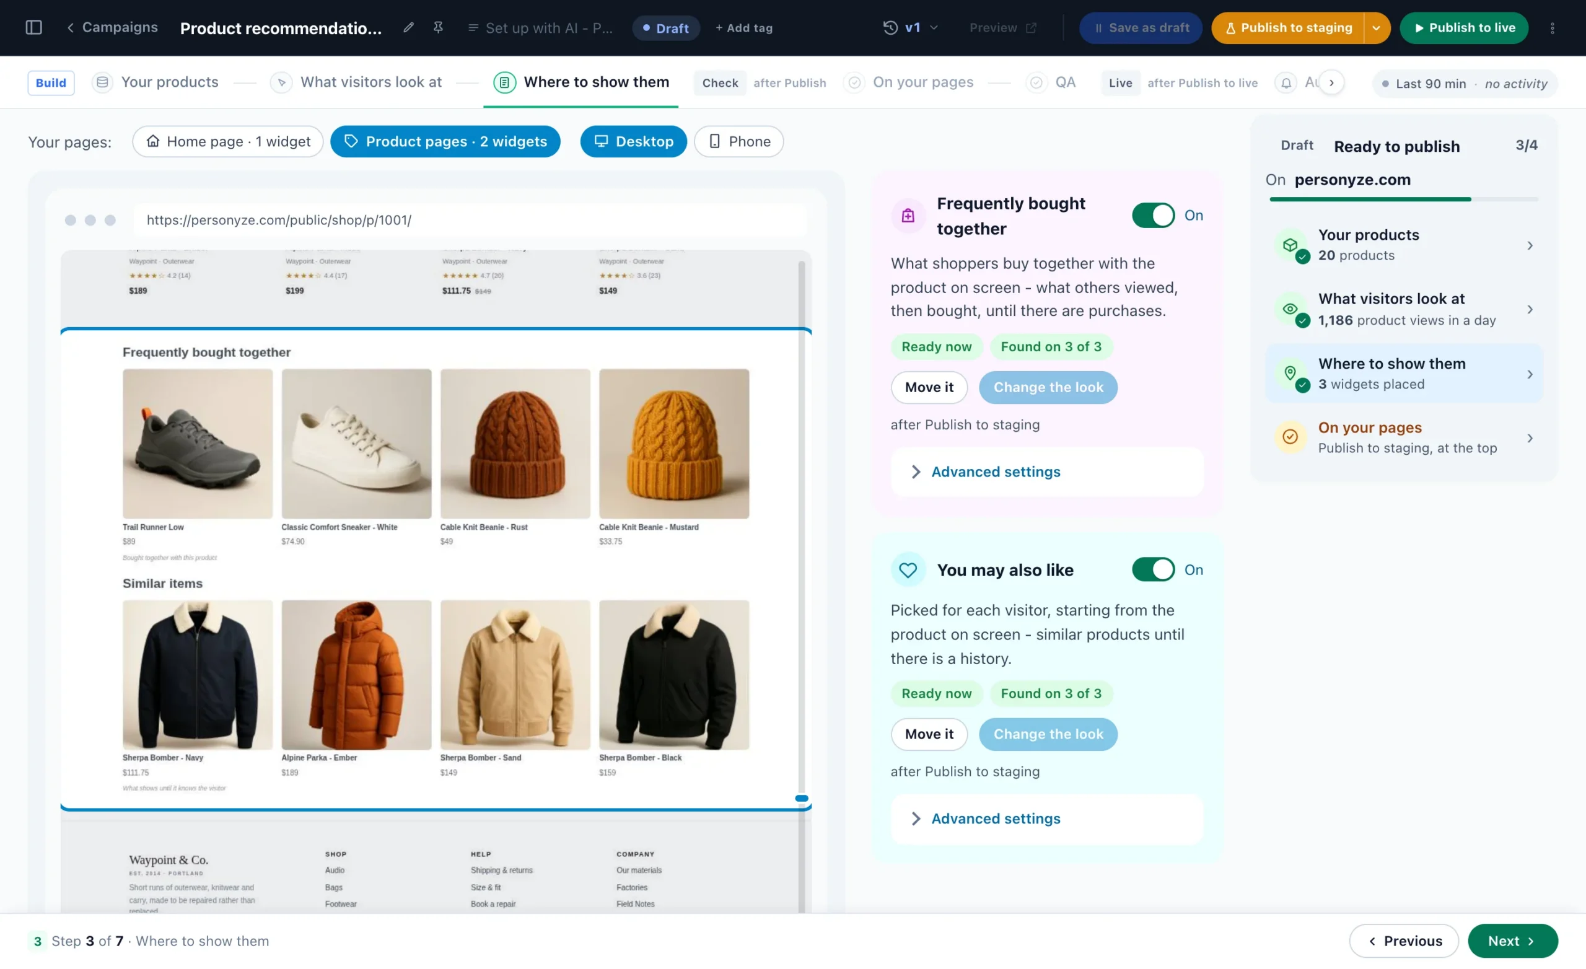
Task: Select Alpine Parka - Ember thumbnail
Action: [356, 675]
